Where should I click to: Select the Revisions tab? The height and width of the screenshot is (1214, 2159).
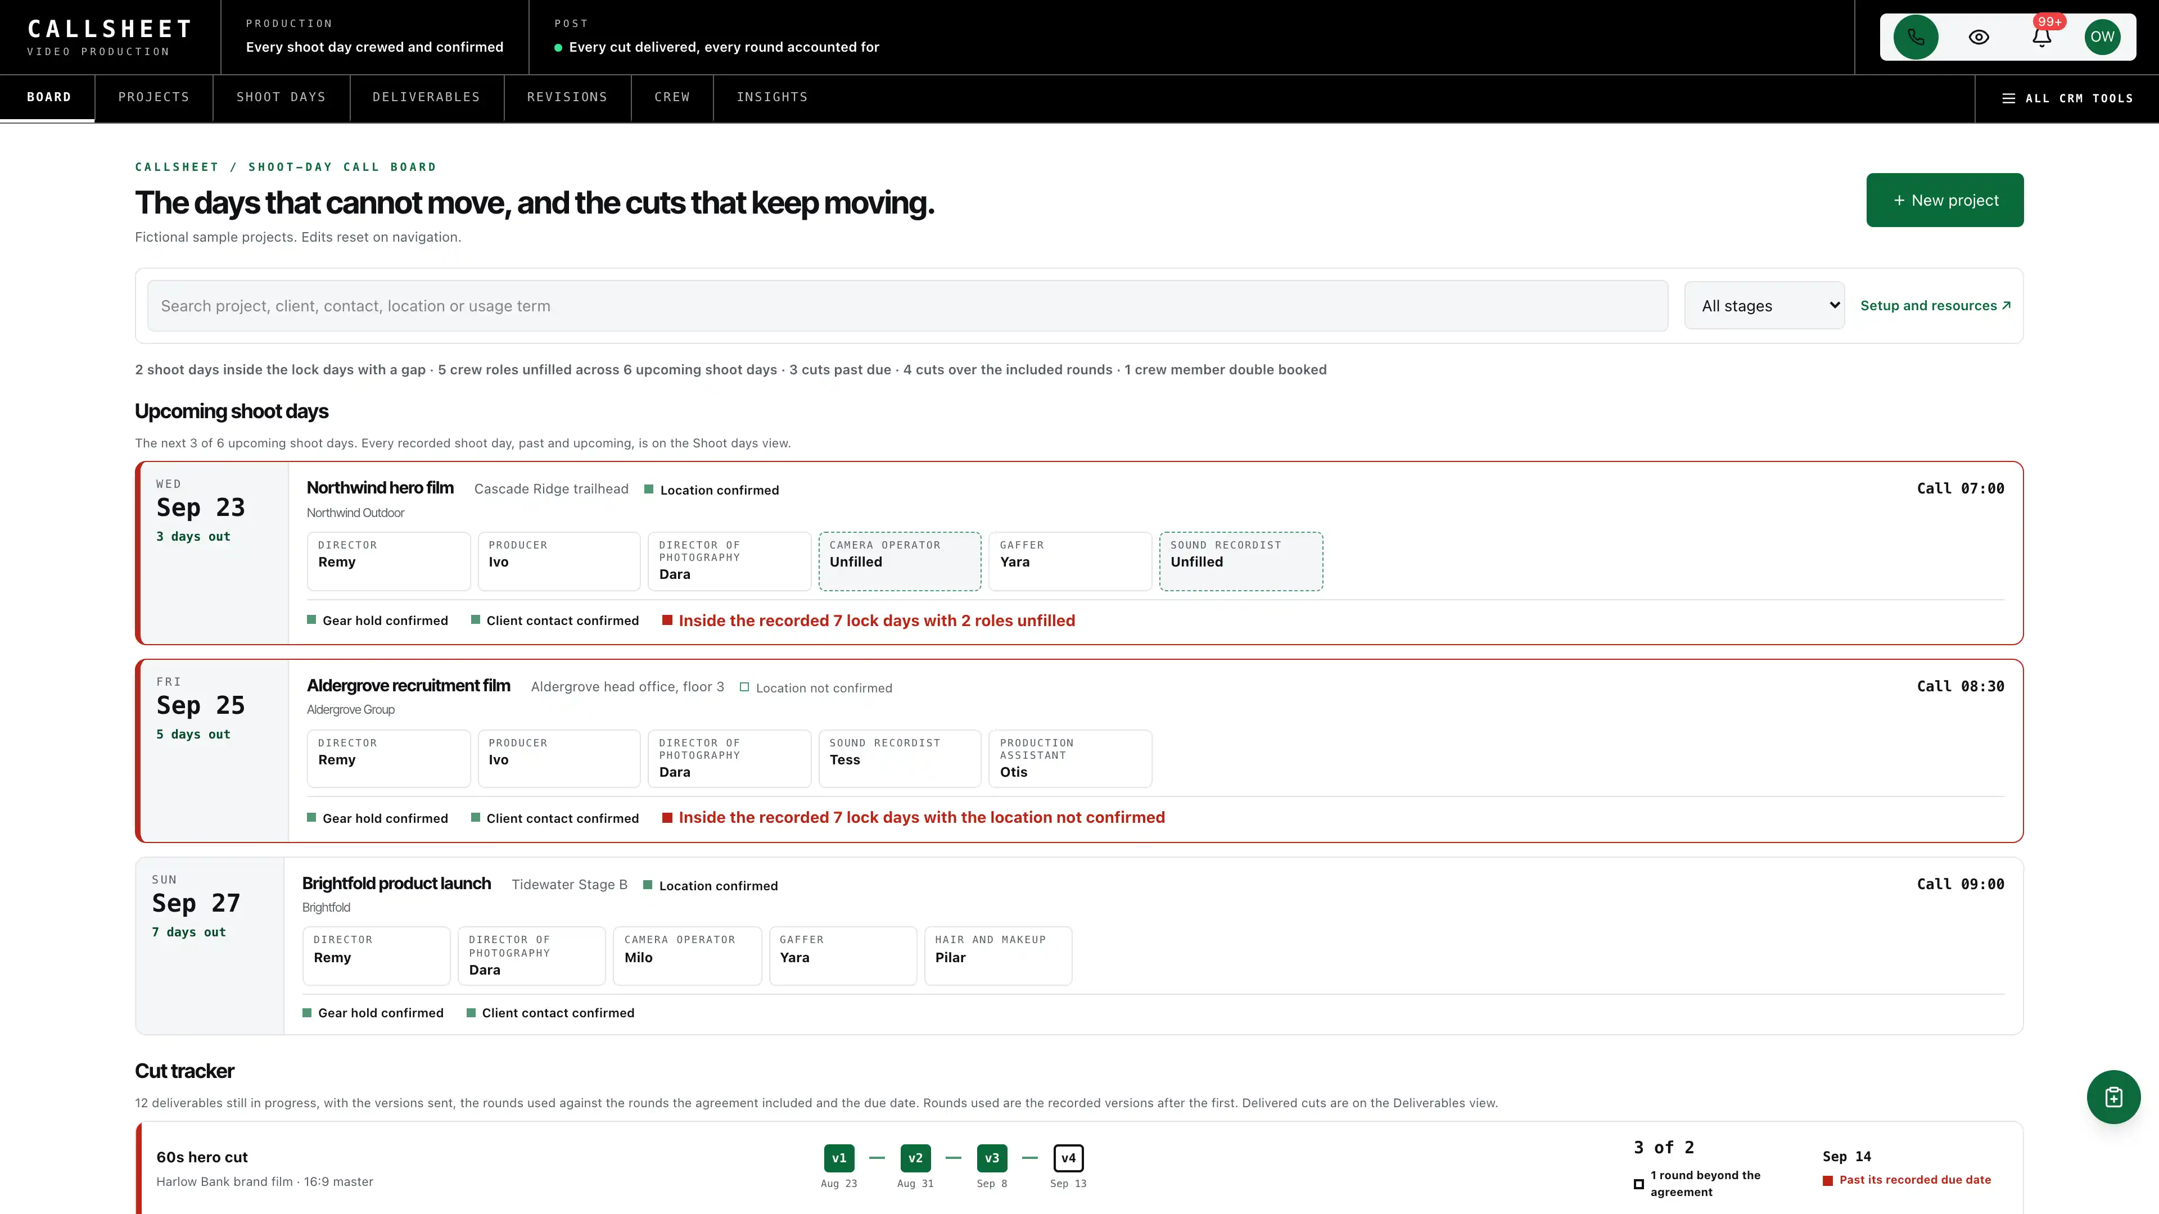(x=567, y=97)
